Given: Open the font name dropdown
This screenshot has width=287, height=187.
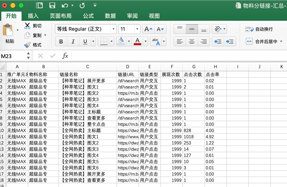Looking at the screenshot, I should point(113,29).
